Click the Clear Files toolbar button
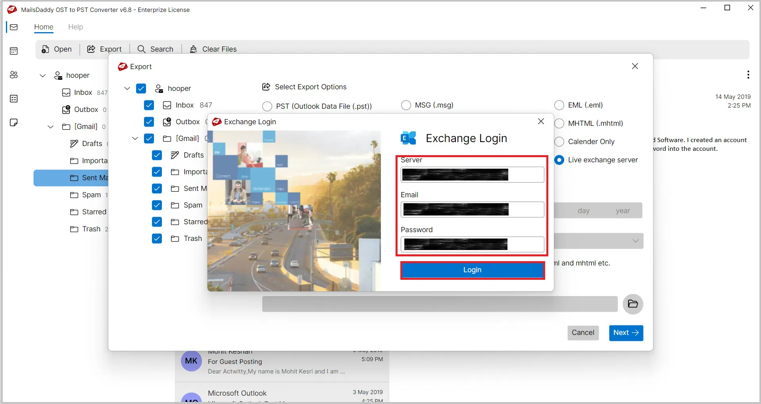761x404 pixels. (x=213, y=49)
